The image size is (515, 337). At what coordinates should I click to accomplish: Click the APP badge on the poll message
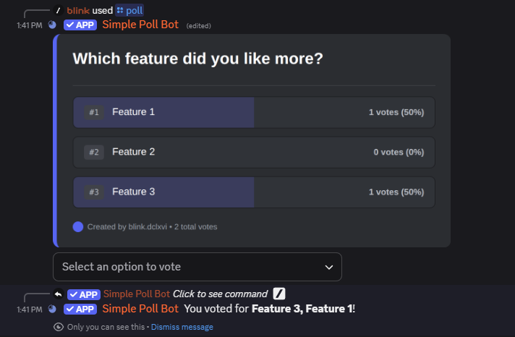pyautogui.click(x=80, y=25)
